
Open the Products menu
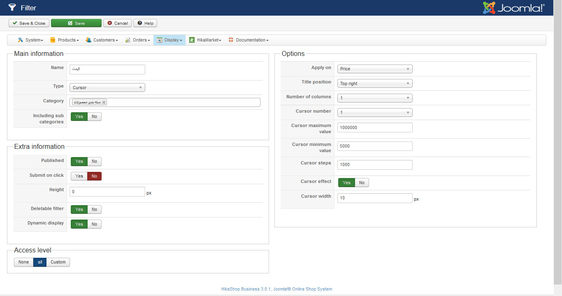pos(64,40)
